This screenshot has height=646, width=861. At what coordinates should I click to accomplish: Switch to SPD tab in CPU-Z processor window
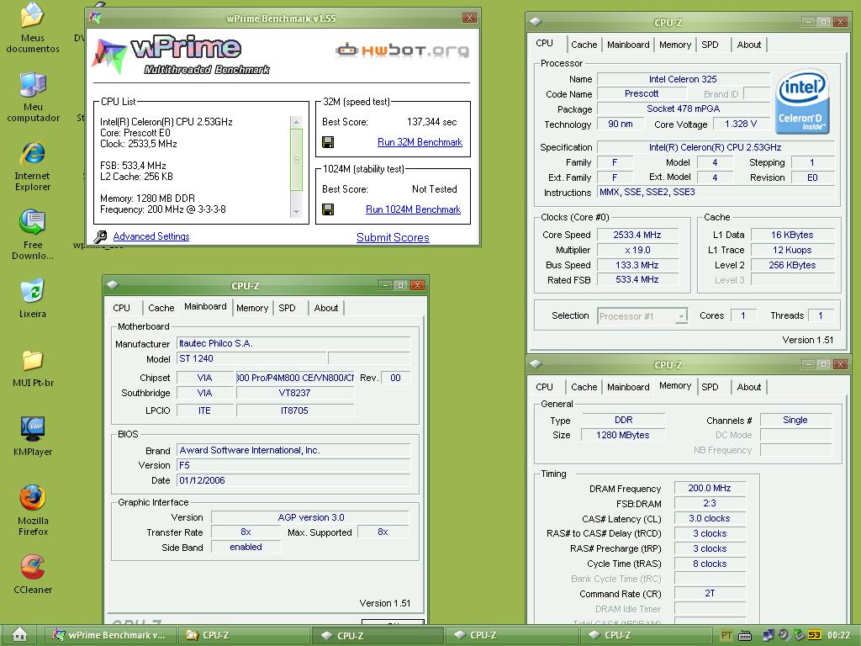pyautogui.click(x=710, y=45)
